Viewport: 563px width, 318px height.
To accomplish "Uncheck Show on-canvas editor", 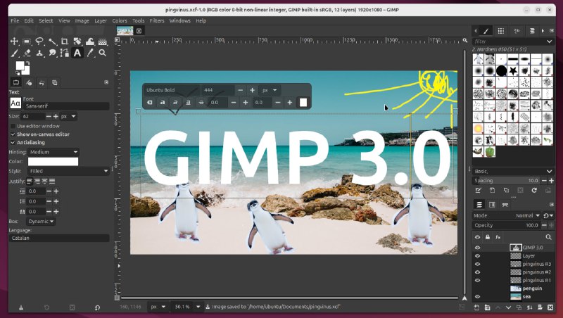I will coord(13,134).
